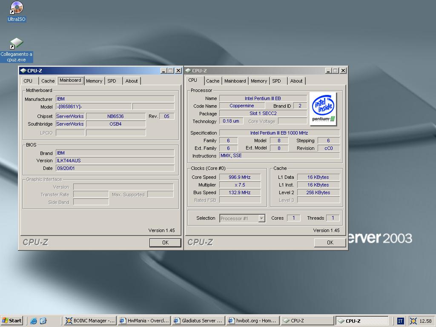Image resolution: width=436 pixels, height=327 pixels.
Task: Click the BIOS Version field ILKT44AUS
Action: (115, 161)
